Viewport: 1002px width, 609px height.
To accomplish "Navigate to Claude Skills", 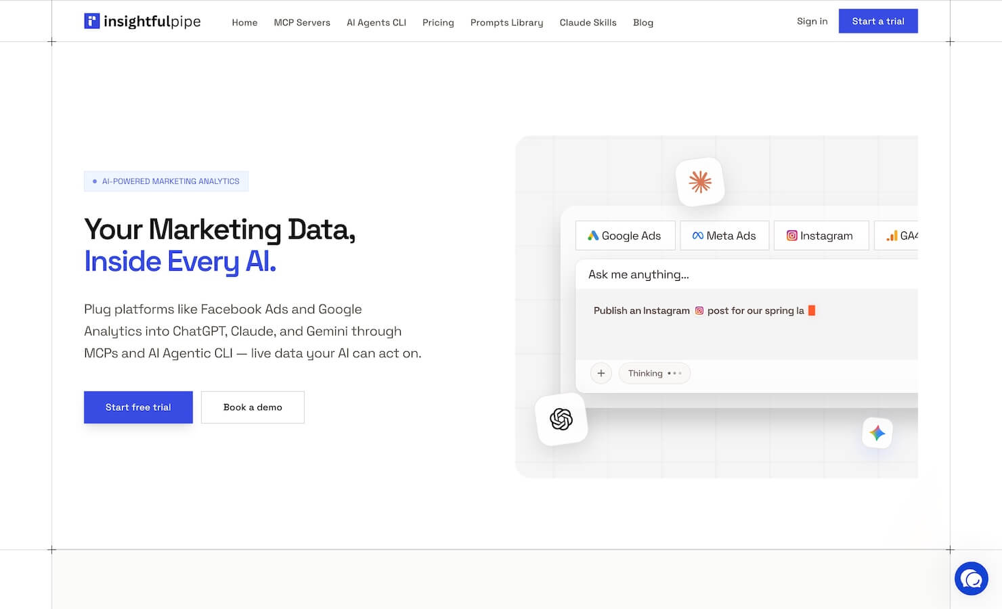I will click(588, 22).
